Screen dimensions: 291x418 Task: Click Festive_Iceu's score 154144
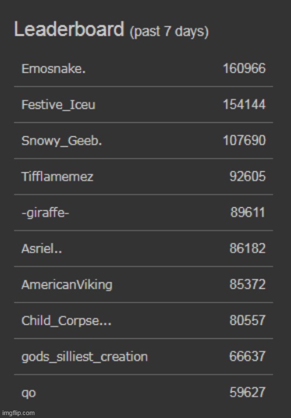(244, 105)
